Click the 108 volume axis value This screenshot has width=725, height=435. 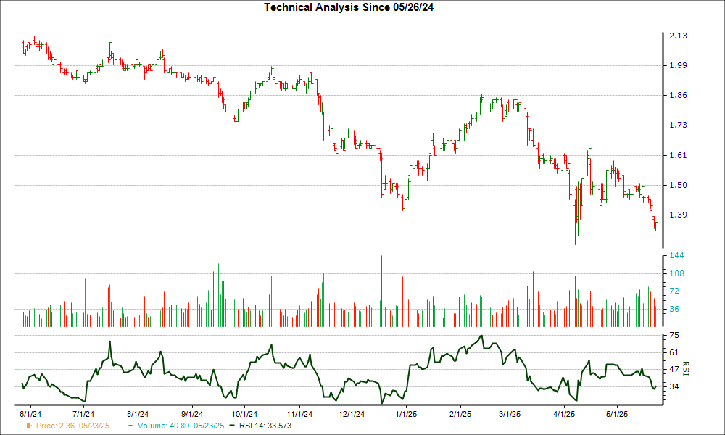pyautogui.click(x=677, y=273)
